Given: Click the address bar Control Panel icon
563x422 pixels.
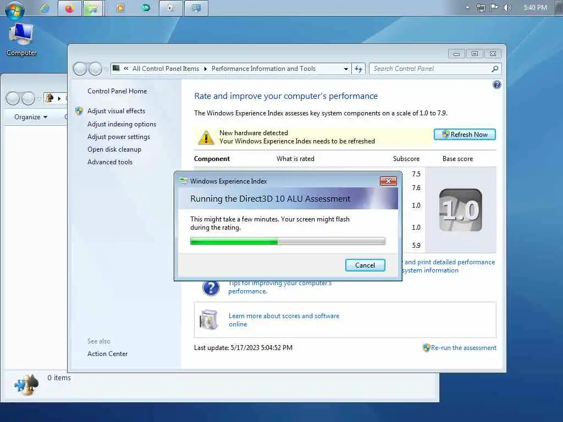Looking at the screenshot, I should click(x=116, y=68).
